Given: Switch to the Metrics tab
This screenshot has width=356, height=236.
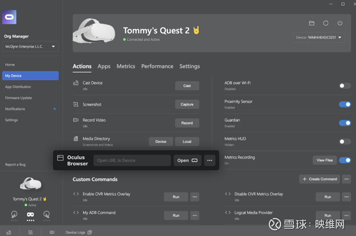Looking at the screenshot, I should [x=125, y=66].
